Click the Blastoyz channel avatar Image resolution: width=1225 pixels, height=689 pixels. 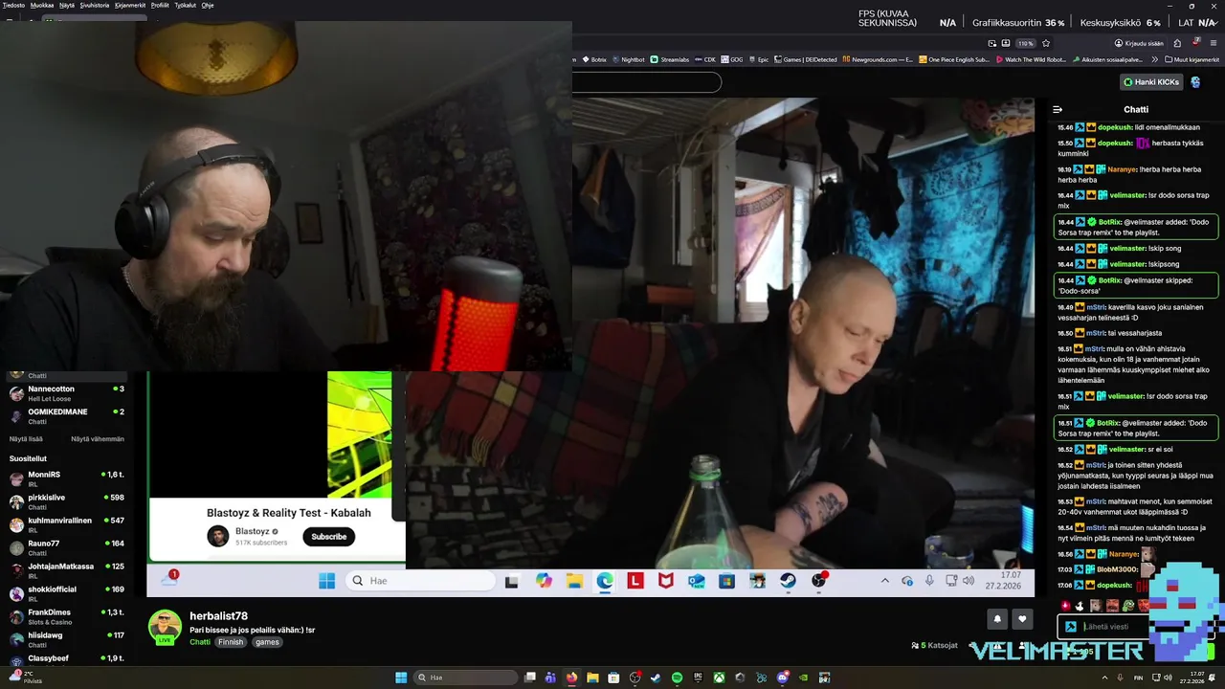[218, 536]
